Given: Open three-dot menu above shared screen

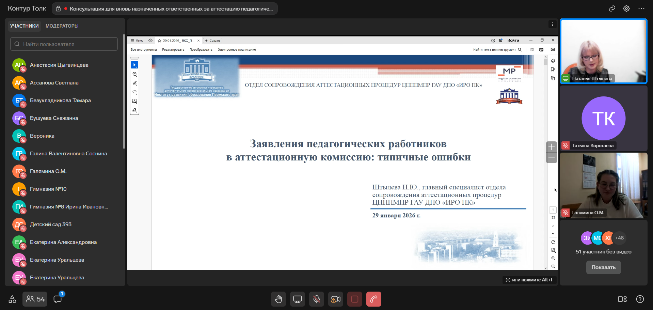Looking at the screenshot, I should tap(552, 24).
